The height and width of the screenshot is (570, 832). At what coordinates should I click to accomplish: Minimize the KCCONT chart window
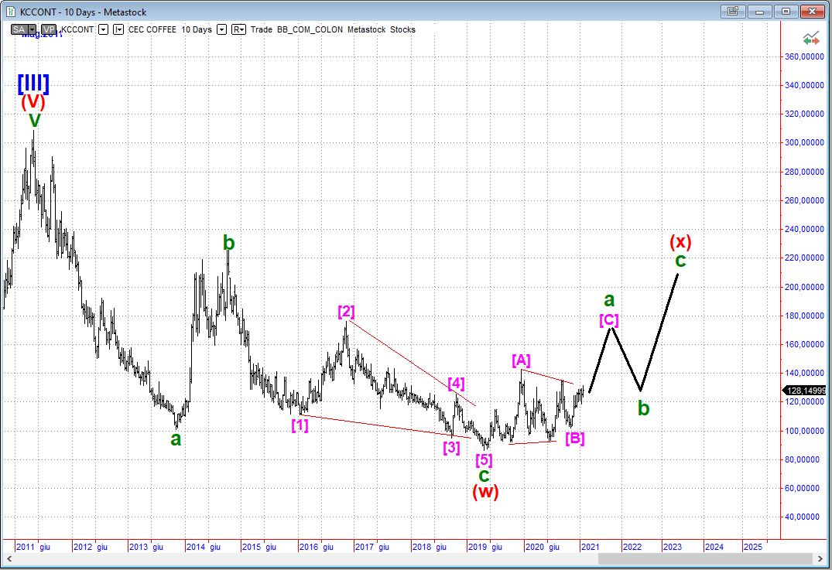click(759, 11)
